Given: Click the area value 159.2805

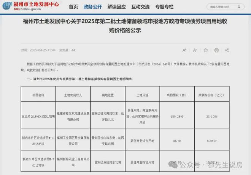Looking at the screenshot, I should 177,117.
